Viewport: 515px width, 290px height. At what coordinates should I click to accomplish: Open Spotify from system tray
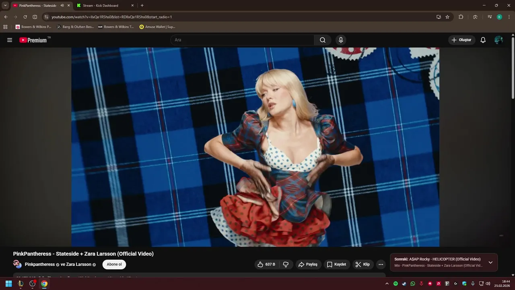396,284
